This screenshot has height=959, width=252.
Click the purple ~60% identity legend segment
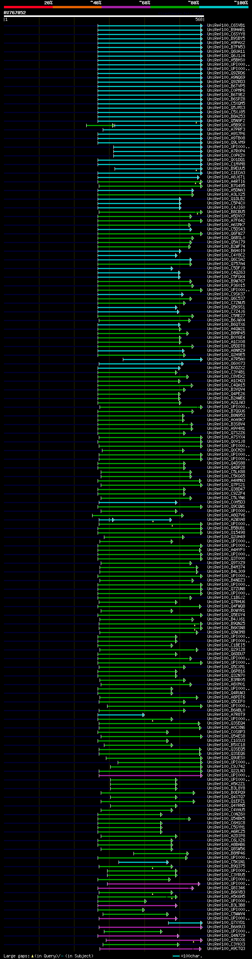tap(126, 7)
